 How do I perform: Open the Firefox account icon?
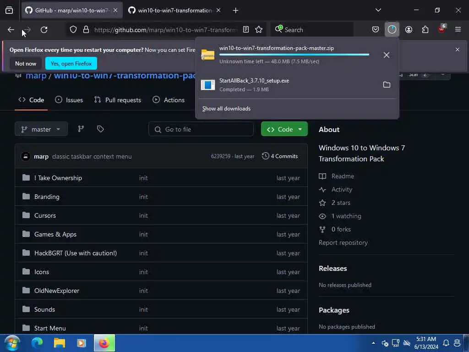pos(409,30)
